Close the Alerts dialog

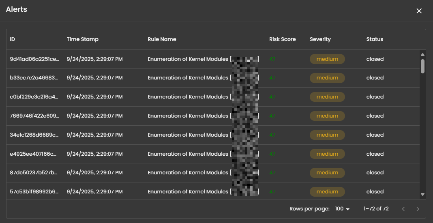(x=419, y=11)
